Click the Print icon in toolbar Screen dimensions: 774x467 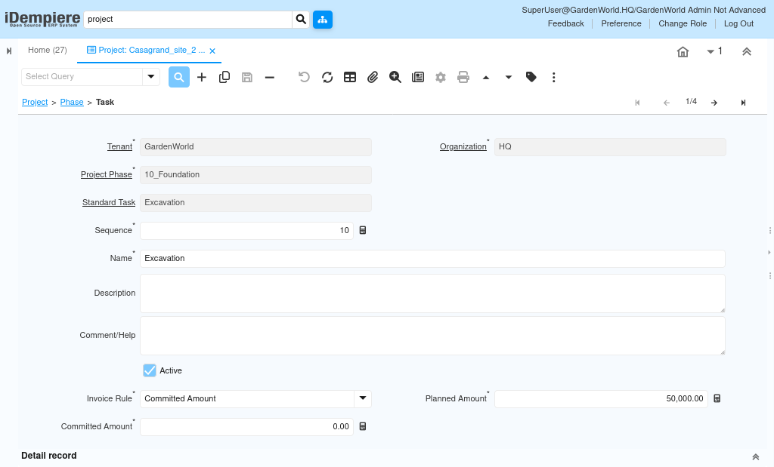click(463, 77)
